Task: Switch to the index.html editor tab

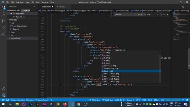Action: (46, 7)
